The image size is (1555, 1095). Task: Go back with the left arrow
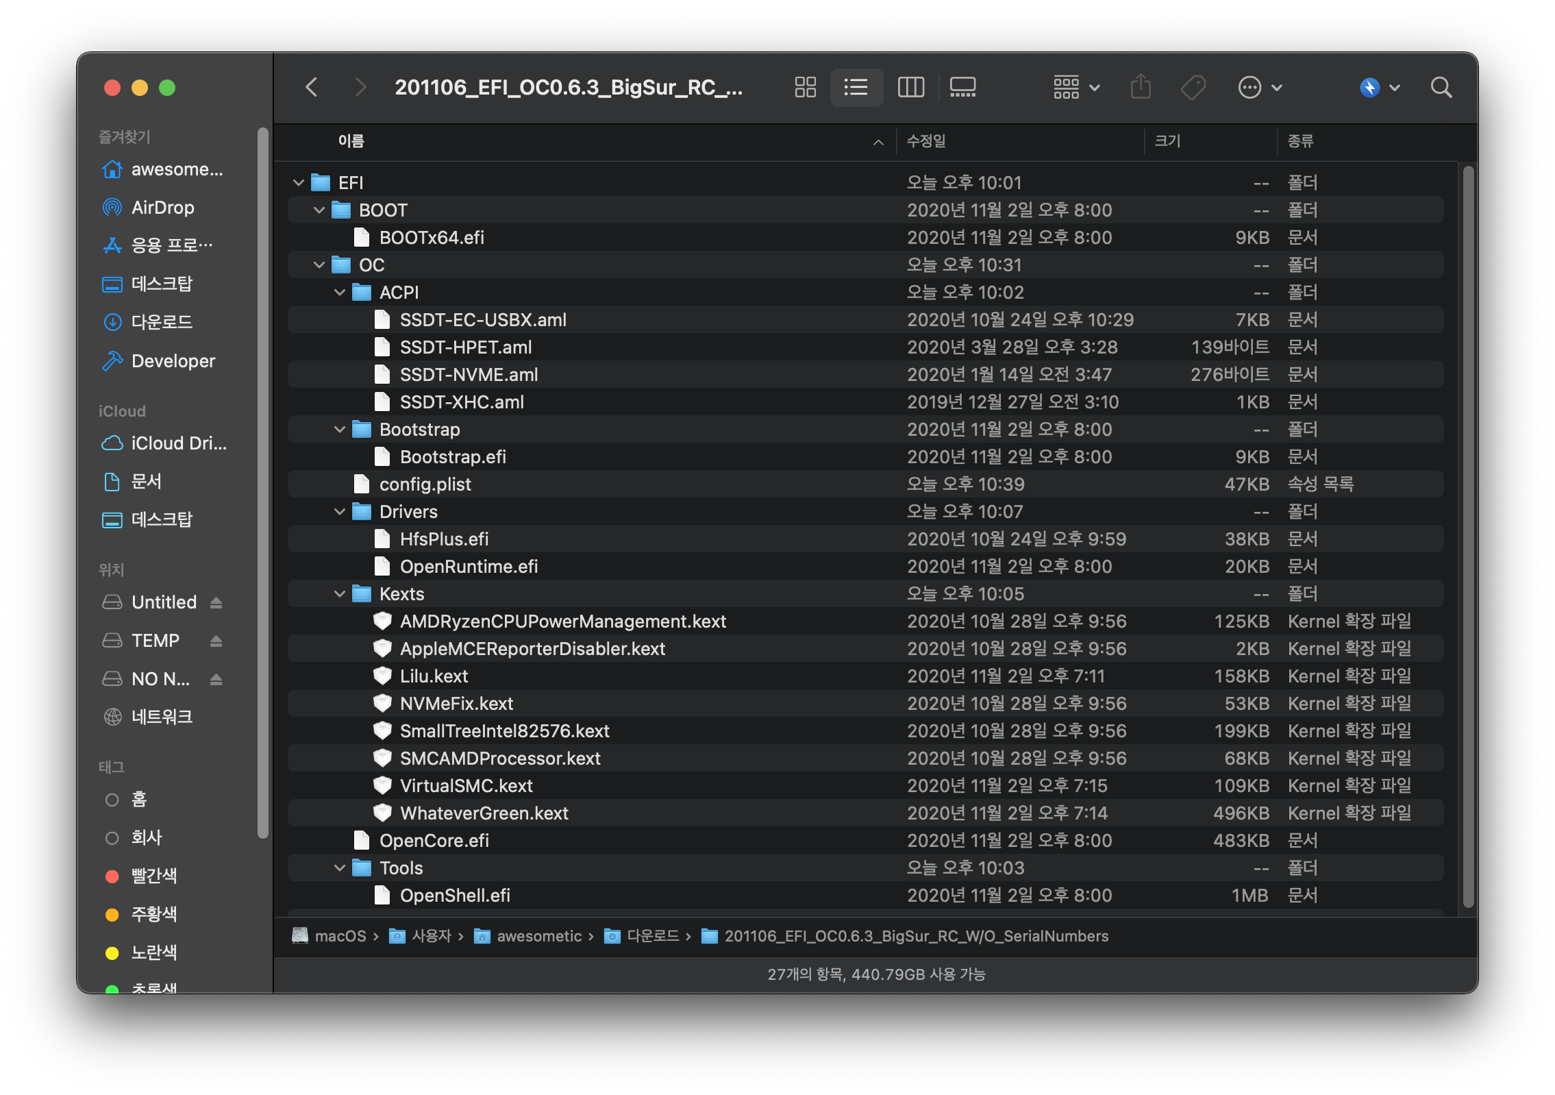(312, 88)
